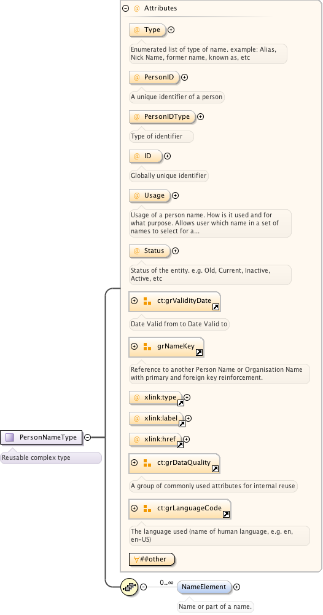Expand the Type attribute details
323x615 pixels.
click(x=171, y=30)
